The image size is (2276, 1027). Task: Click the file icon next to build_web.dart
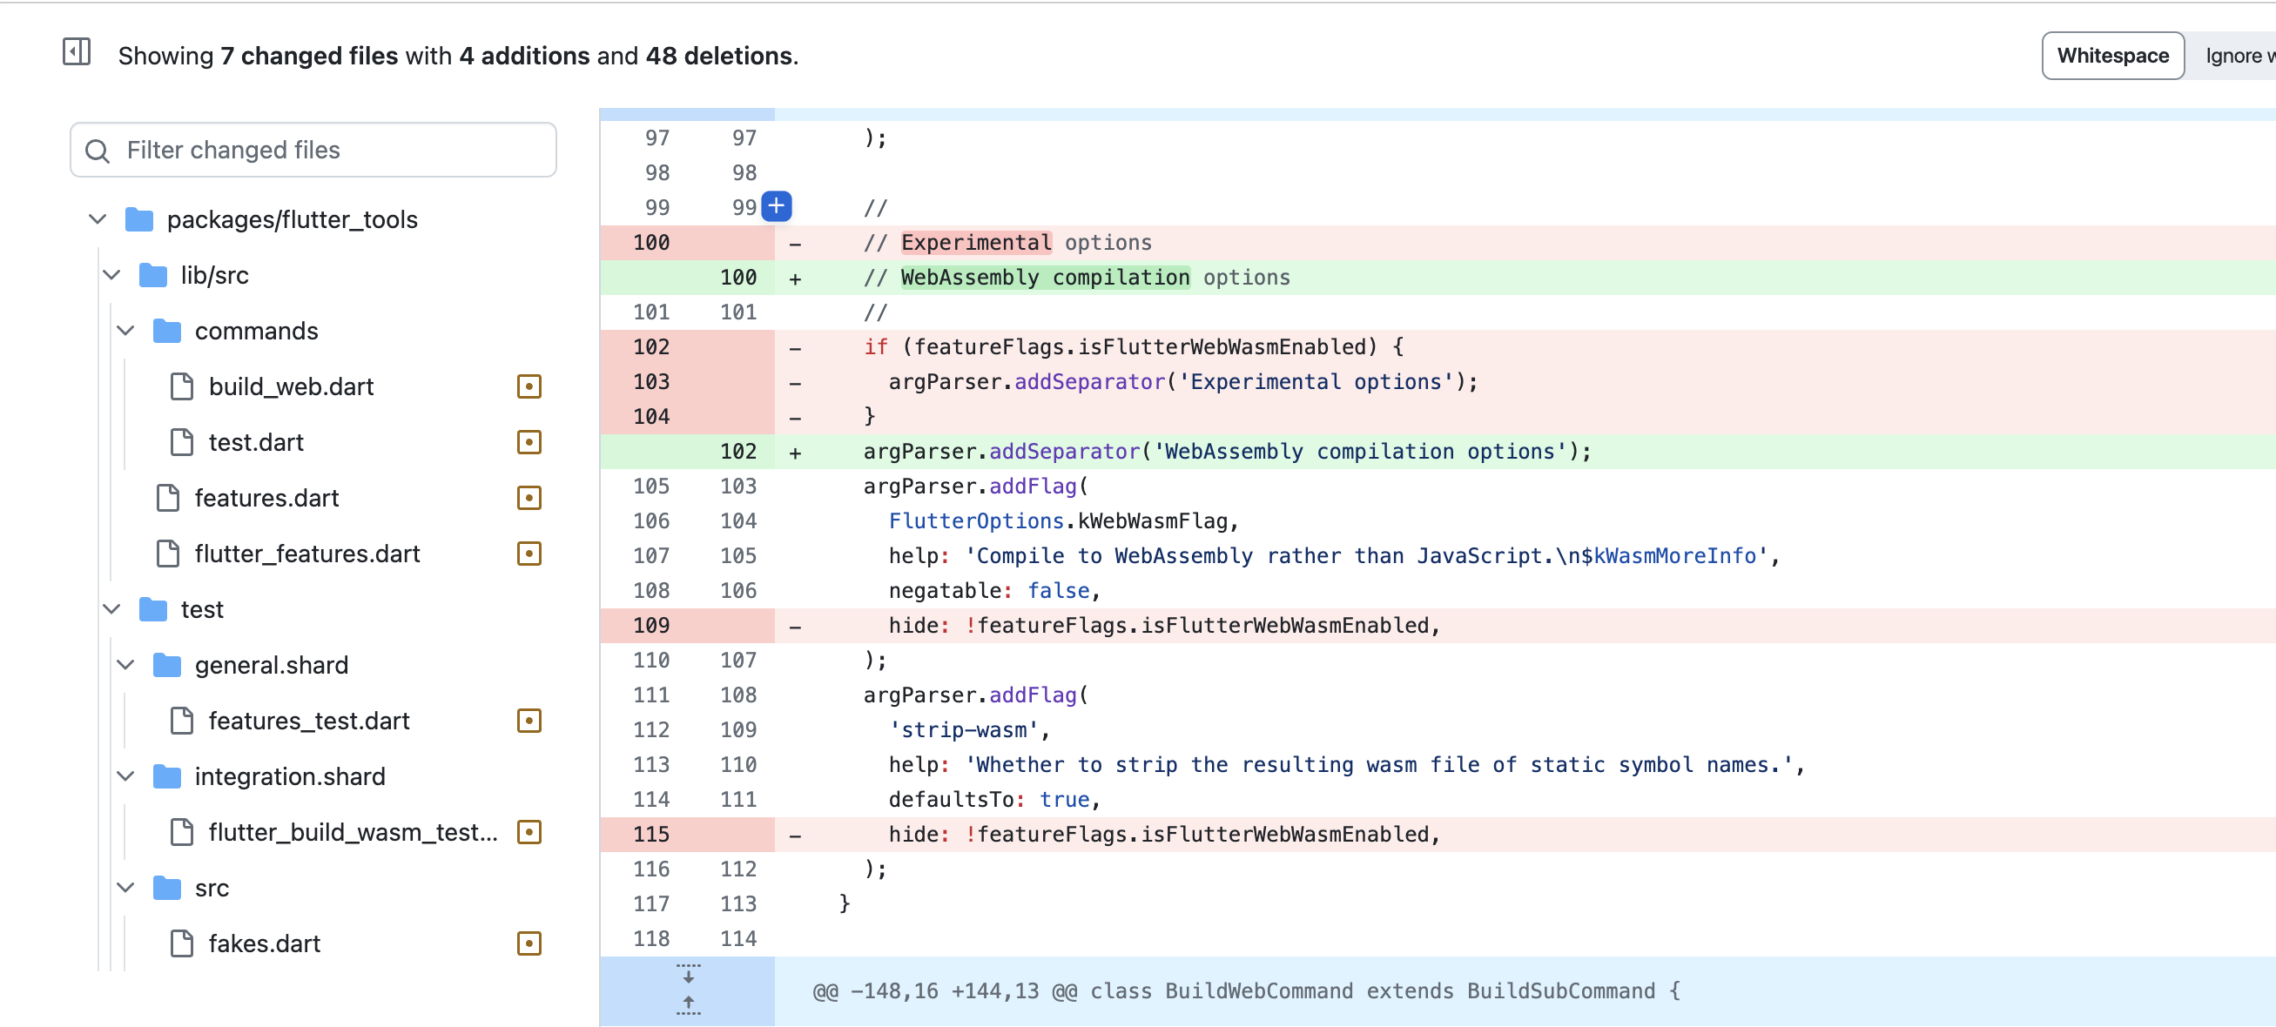coord(182,386)
